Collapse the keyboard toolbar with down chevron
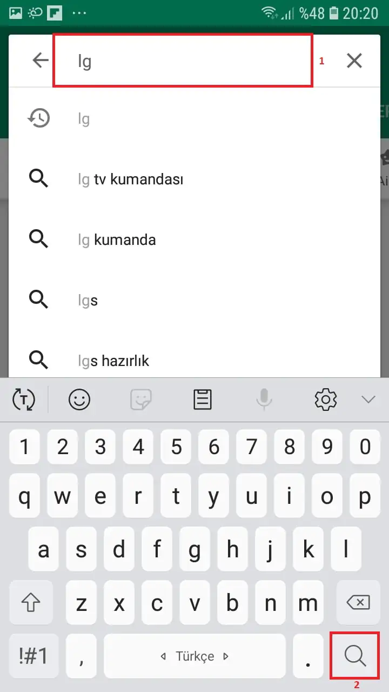The width and height of the screenshot is (389, 692). tap(368, 400)
